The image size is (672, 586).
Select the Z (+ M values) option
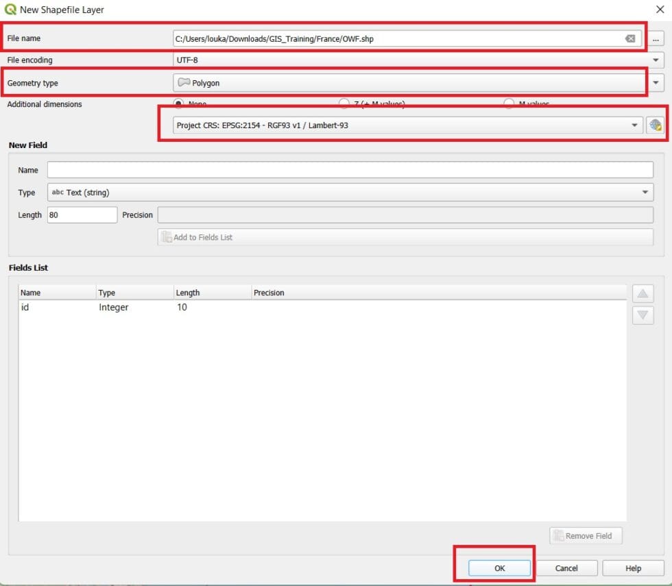tap(344, 103)
